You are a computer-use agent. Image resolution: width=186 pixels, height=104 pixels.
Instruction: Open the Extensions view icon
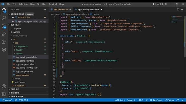pos(4,42)
